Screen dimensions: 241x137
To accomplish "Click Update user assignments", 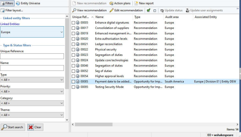I will pyautogui.click(x=204, y=11).
